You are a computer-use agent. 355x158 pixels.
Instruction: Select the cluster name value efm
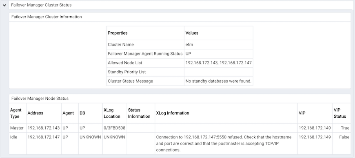coord(189,44)
